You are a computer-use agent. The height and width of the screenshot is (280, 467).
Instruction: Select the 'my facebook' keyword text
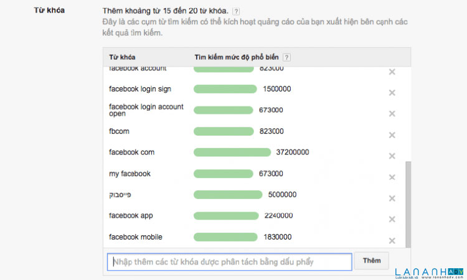130,174
